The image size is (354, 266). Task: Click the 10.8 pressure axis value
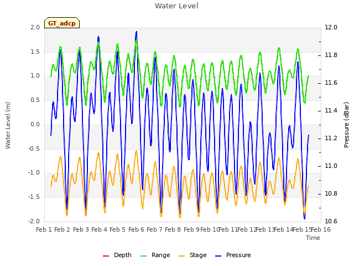[331, 194]
